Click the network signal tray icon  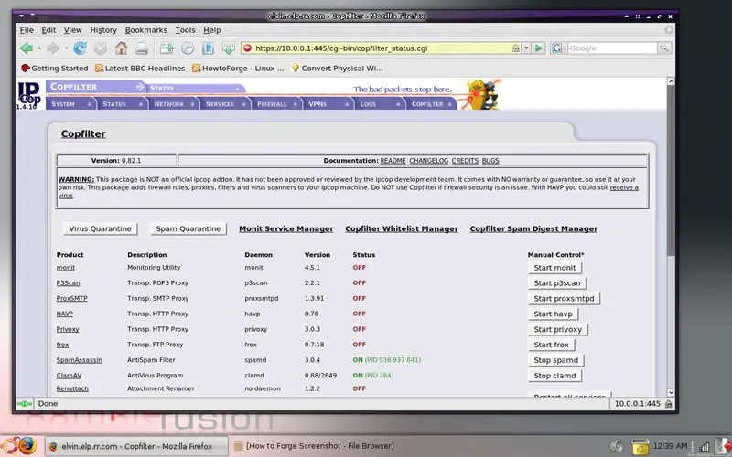pyautogui.click(x=705, y=446)
